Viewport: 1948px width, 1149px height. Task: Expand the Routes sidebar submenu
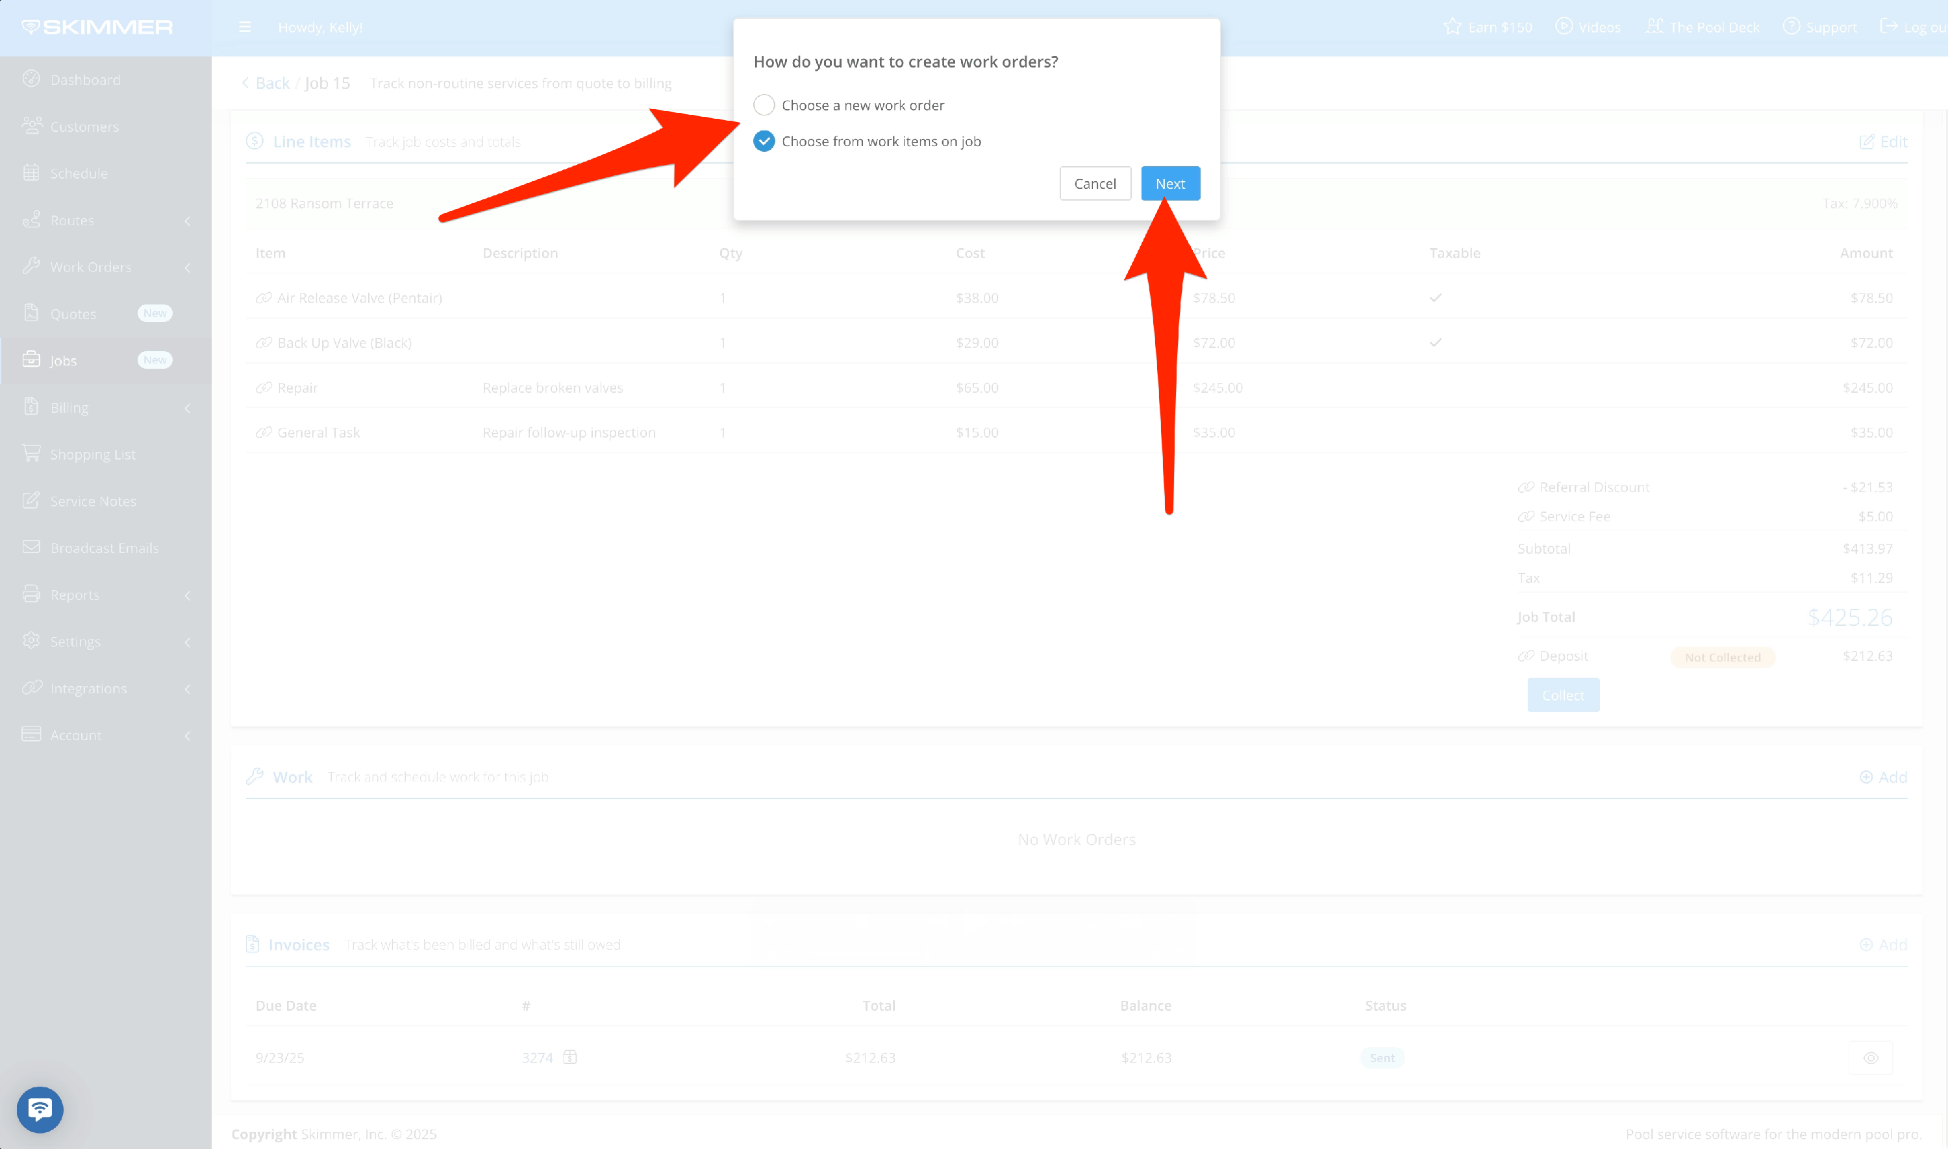(x=186, y=221)
